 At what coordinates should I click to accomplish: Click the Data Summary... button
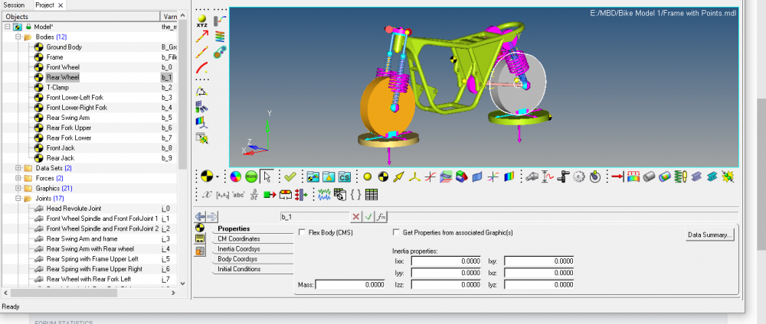pyautogui.click(x=710, y=235)
